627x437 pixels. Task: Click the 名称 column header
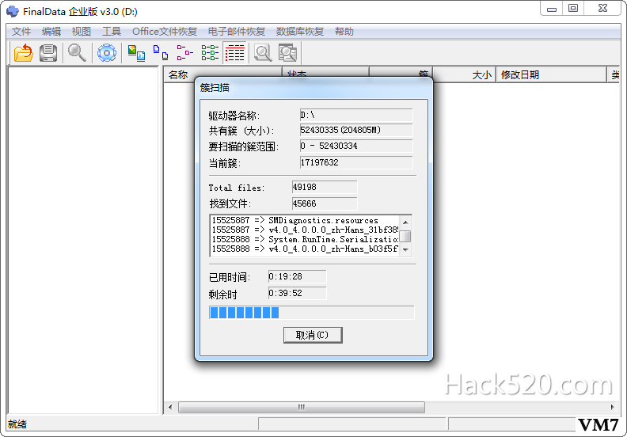222,74
